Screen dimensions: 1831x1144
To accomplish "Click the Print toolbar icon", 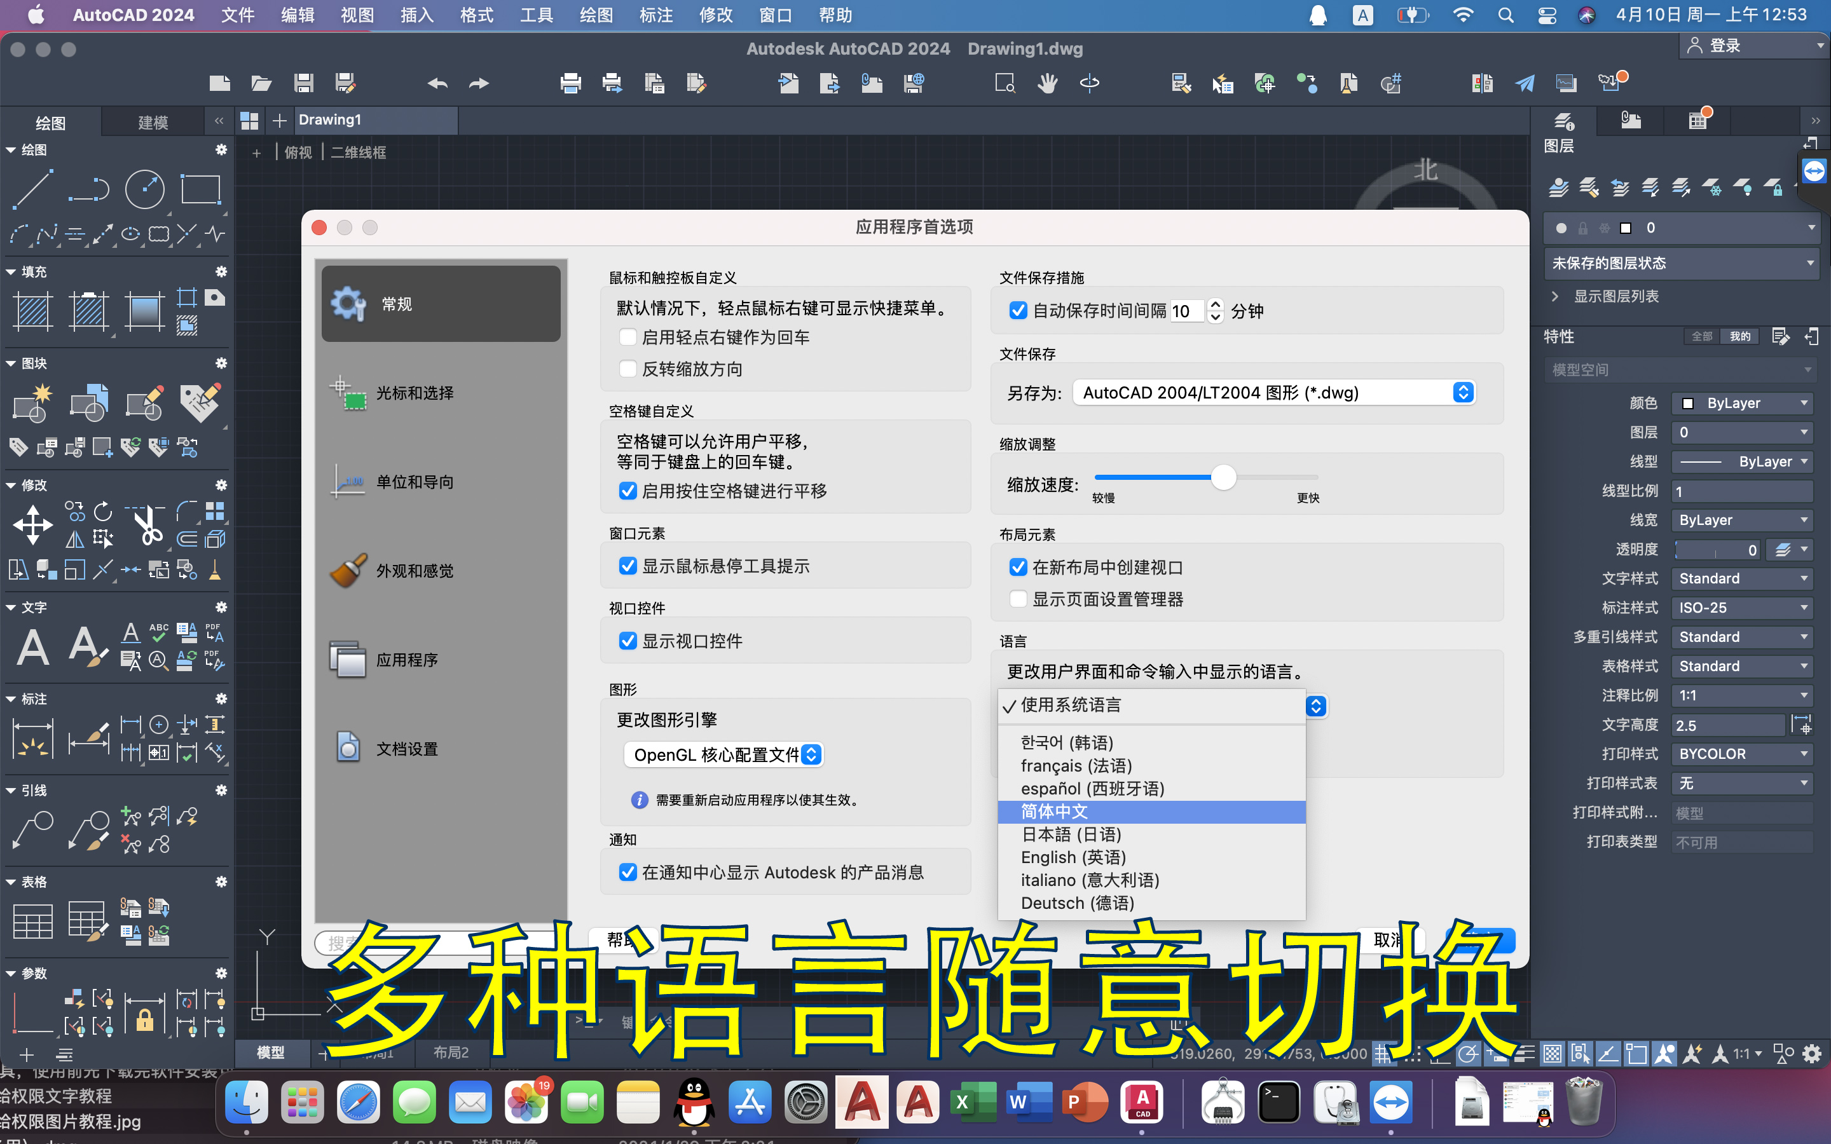I will [x=570, y=83].
